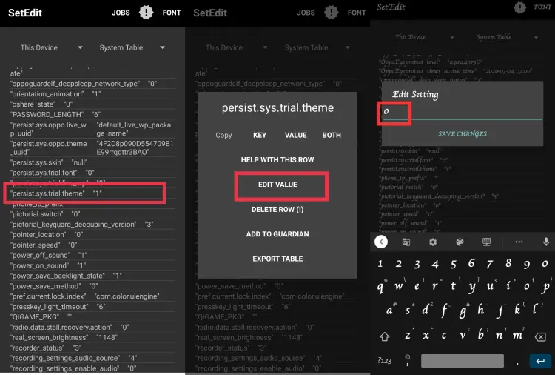Select the QIGAME_PKG row on the left screen

coord(92,317)
